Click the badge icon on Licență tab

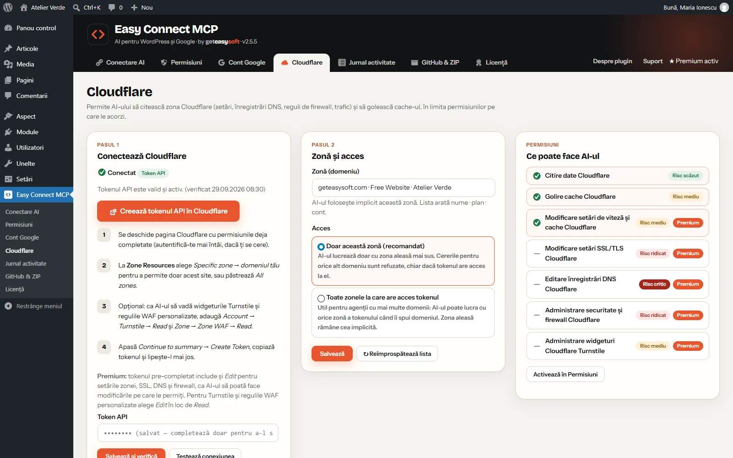pos(479,62)
